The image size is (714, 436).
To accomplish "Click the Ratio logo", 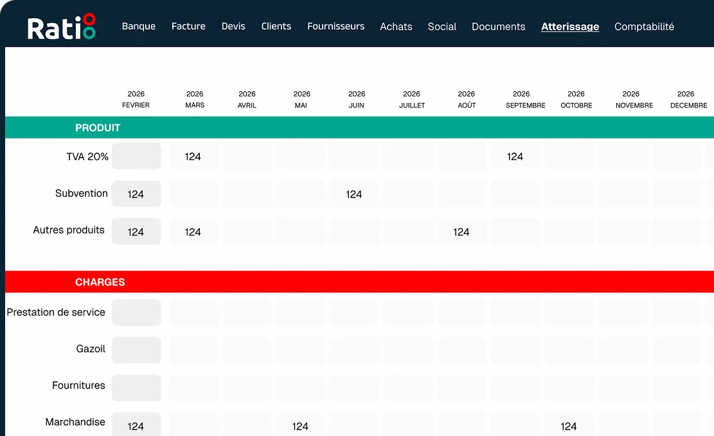I will tap(62, 27).
